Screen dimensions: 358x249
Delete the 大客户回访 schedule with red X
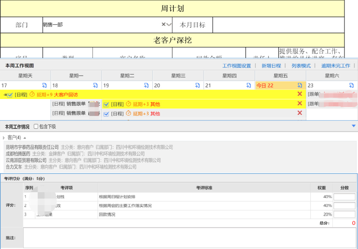pos(300,94)
